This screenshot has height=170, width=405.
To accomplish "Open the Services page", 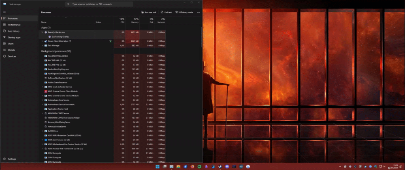I will pyautogui.click(x=19, y=56).
